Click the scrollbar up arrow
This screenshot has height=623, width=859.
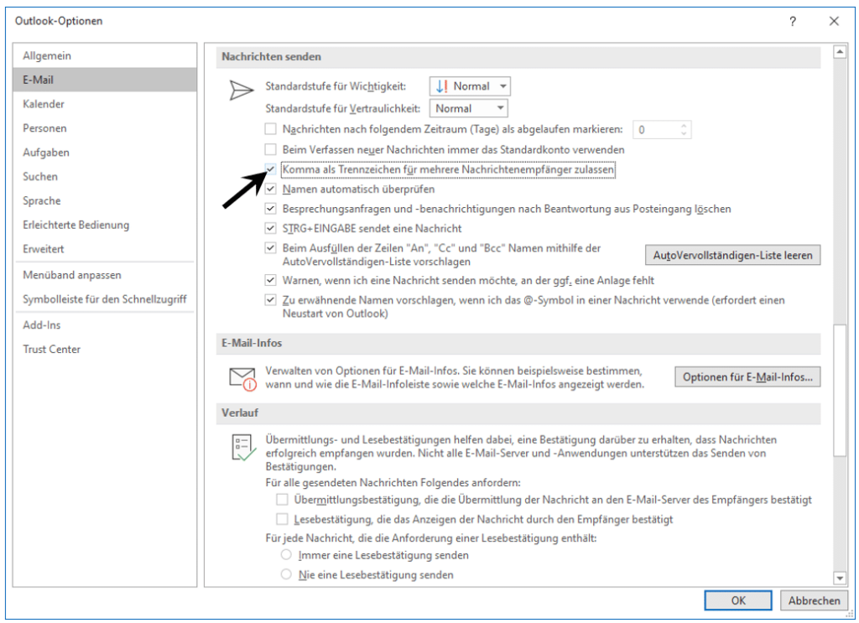tap(839, 52)
